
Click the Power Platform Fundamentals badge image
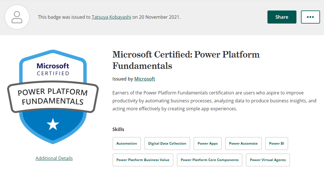pyautogui.click(x=53, y=97)
